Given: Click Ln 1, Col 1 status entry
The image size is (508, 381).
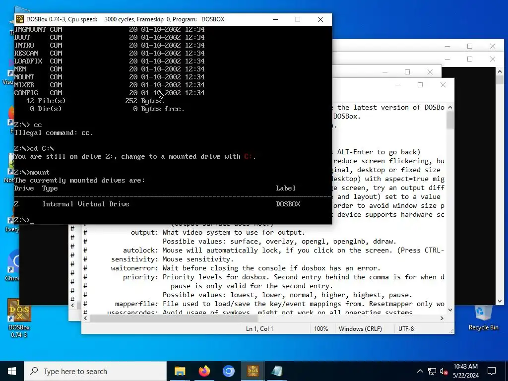Looking at the screenshot, I should coord(259,329).
